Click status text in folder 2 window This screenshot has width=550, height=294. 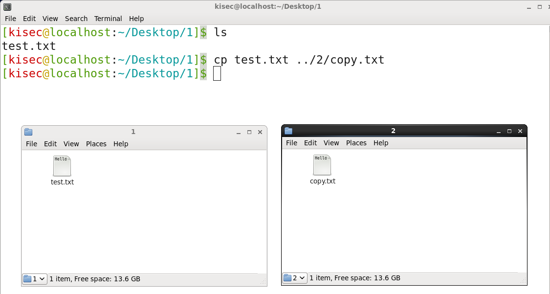(355, 278)
